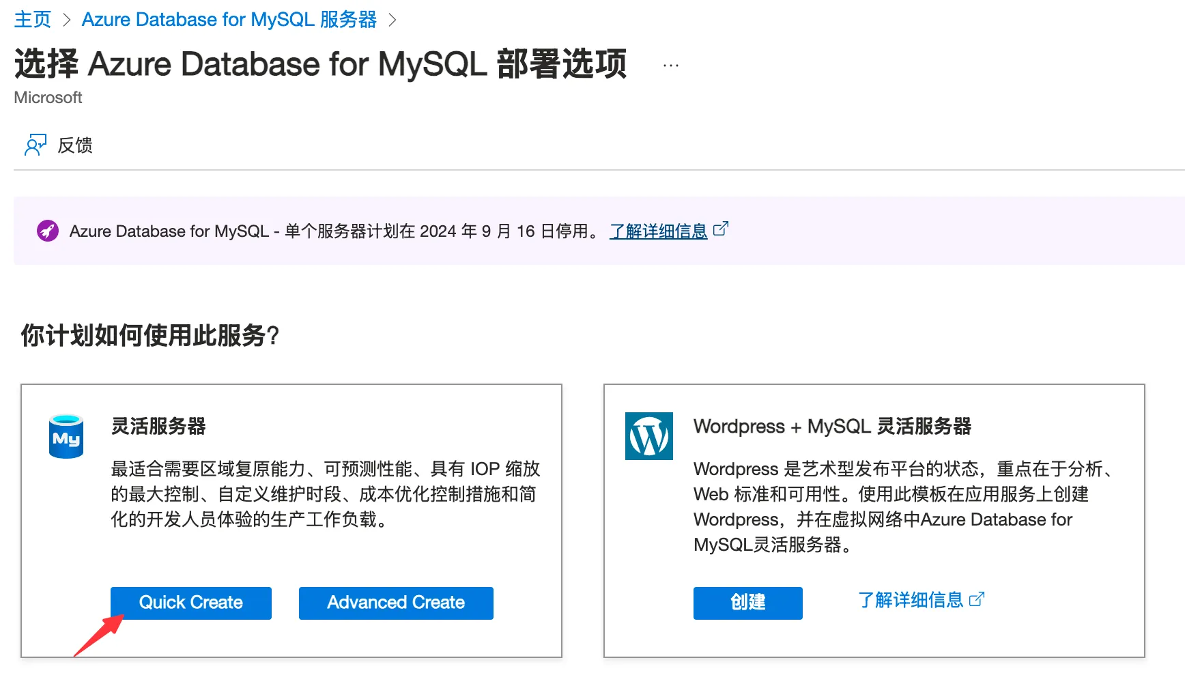Click external-link icon beside banner's 了解详细信息

click(721, 229)
